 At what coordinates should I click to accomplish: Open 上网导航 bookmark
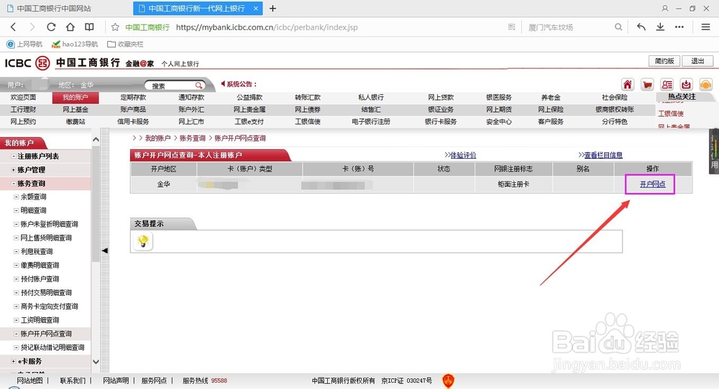pyautogui.click(x=24, y=44)
